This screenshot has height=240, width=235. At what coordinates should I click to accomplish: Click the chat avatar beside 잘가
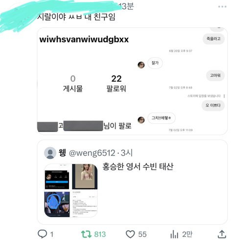[x=141, y=65]
